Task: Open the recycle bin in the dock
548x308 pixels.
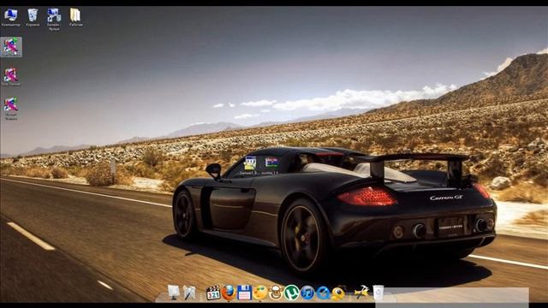Action: click(x=378, y=293)
